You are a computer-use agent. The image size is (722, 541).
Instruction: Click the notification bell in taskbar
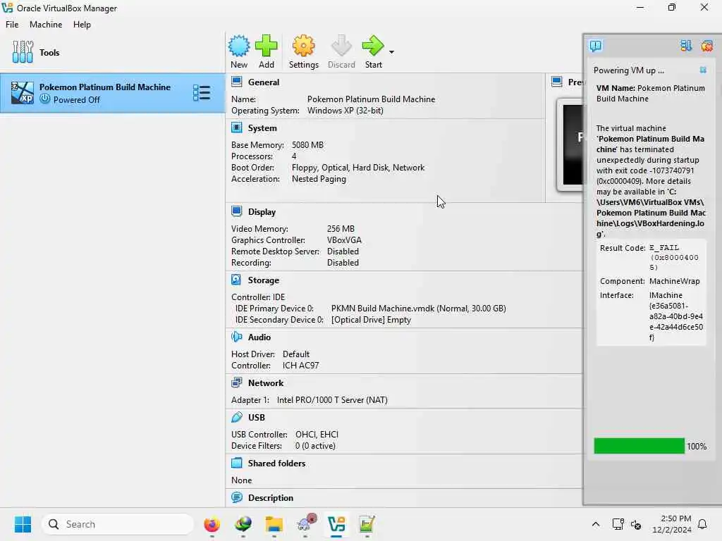coord(702,524)
